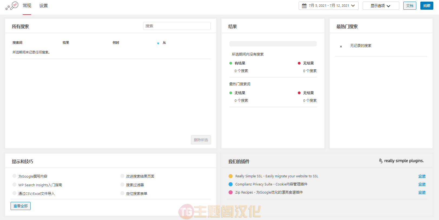The width and height of the screenshot is (439, 220).
Task: Install the Really Simple SSL plugin
Action: point(422,176)
